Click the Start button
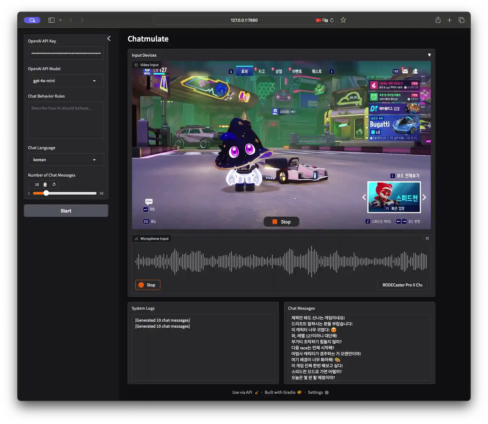The width and height of the screenshot is (488, 424). (66, 211)
